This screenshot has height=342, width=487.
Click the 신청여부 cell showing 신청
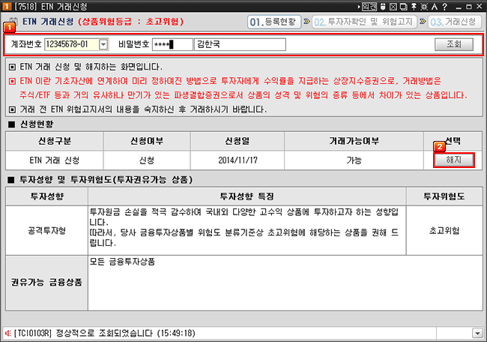coord(147,160)
